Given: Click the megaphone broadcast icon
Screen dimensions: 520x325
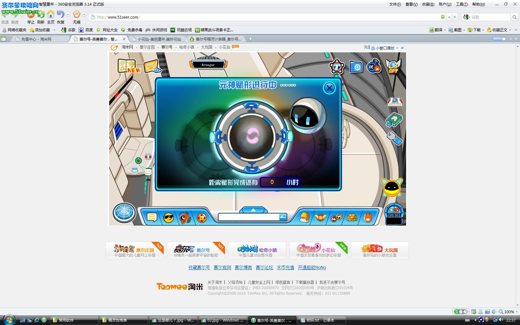Looking at the screenshot, I should [185, 218].
